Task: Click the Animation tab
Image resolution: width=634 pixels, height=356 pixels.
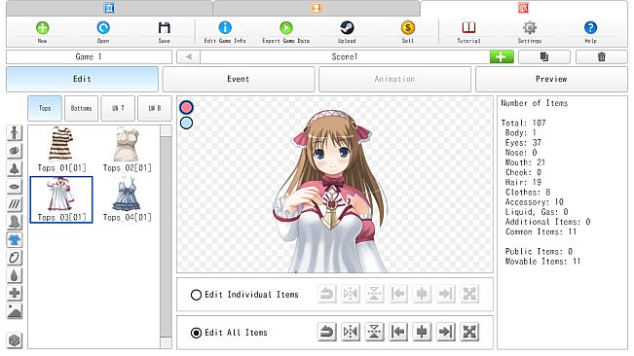Action: click(395, 79)
